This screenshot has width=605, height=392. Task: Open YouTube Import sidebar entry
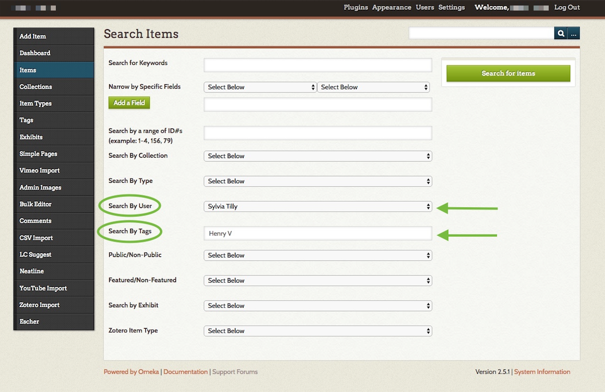coord(54,288)
